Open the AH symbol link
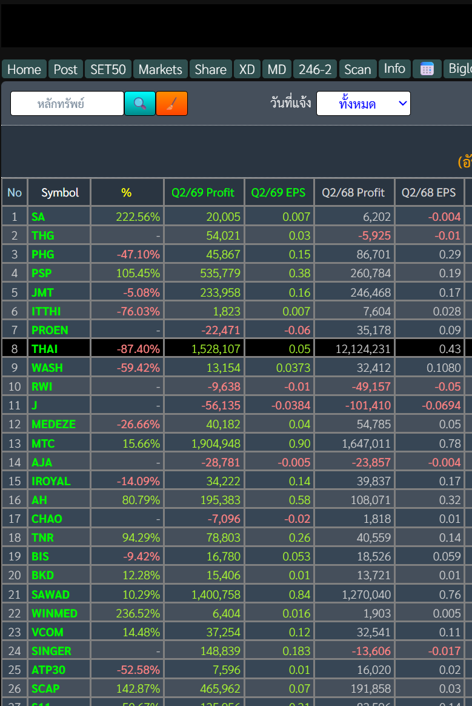The image size is (472, 706). coord(39,500)
